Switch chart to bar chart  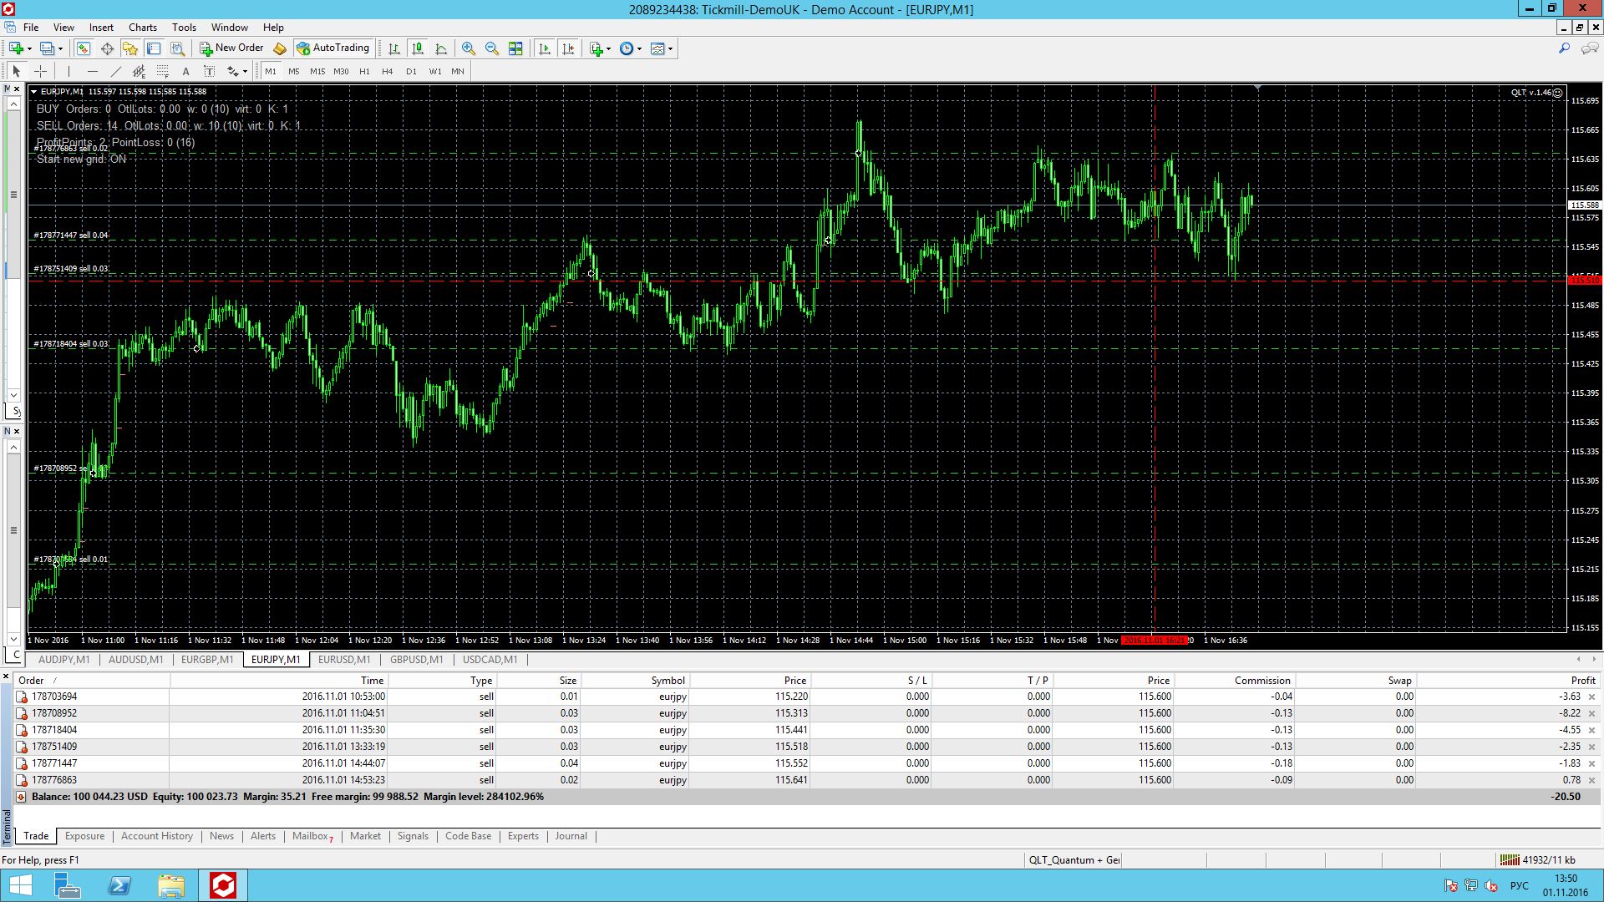pyautogui.click(x=394, y=48)
